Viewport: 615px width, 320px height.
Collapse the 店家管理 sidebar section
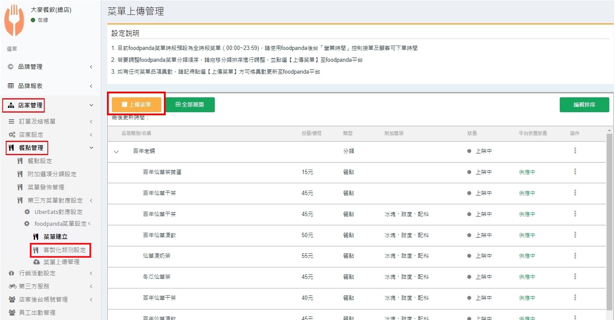[x=91, y=105]
